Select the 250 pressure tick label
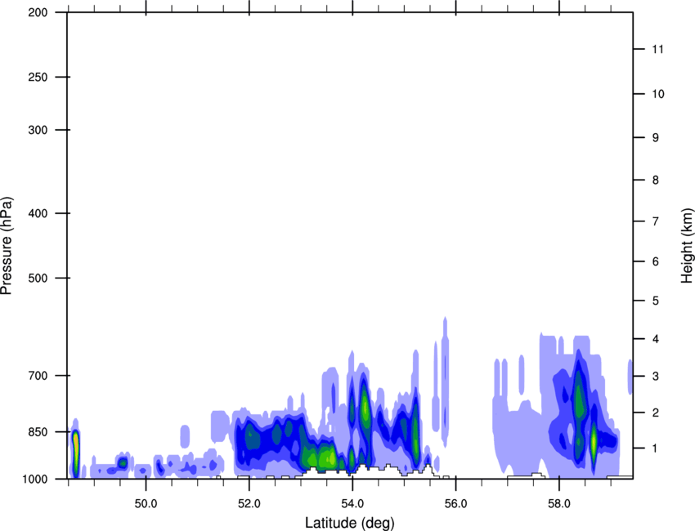Viewport: 695px width, 531px height. point(38,77)
